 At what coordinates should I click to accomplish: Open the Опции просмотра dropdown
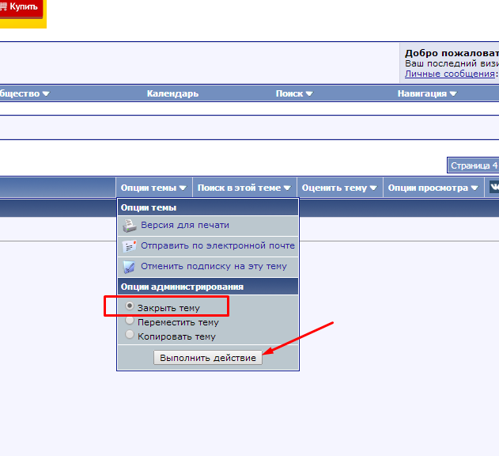pyautogui.click(x=433, y=188)
